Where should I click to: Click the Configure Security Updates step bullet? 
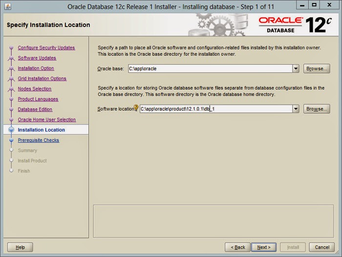tap(11, 47)
